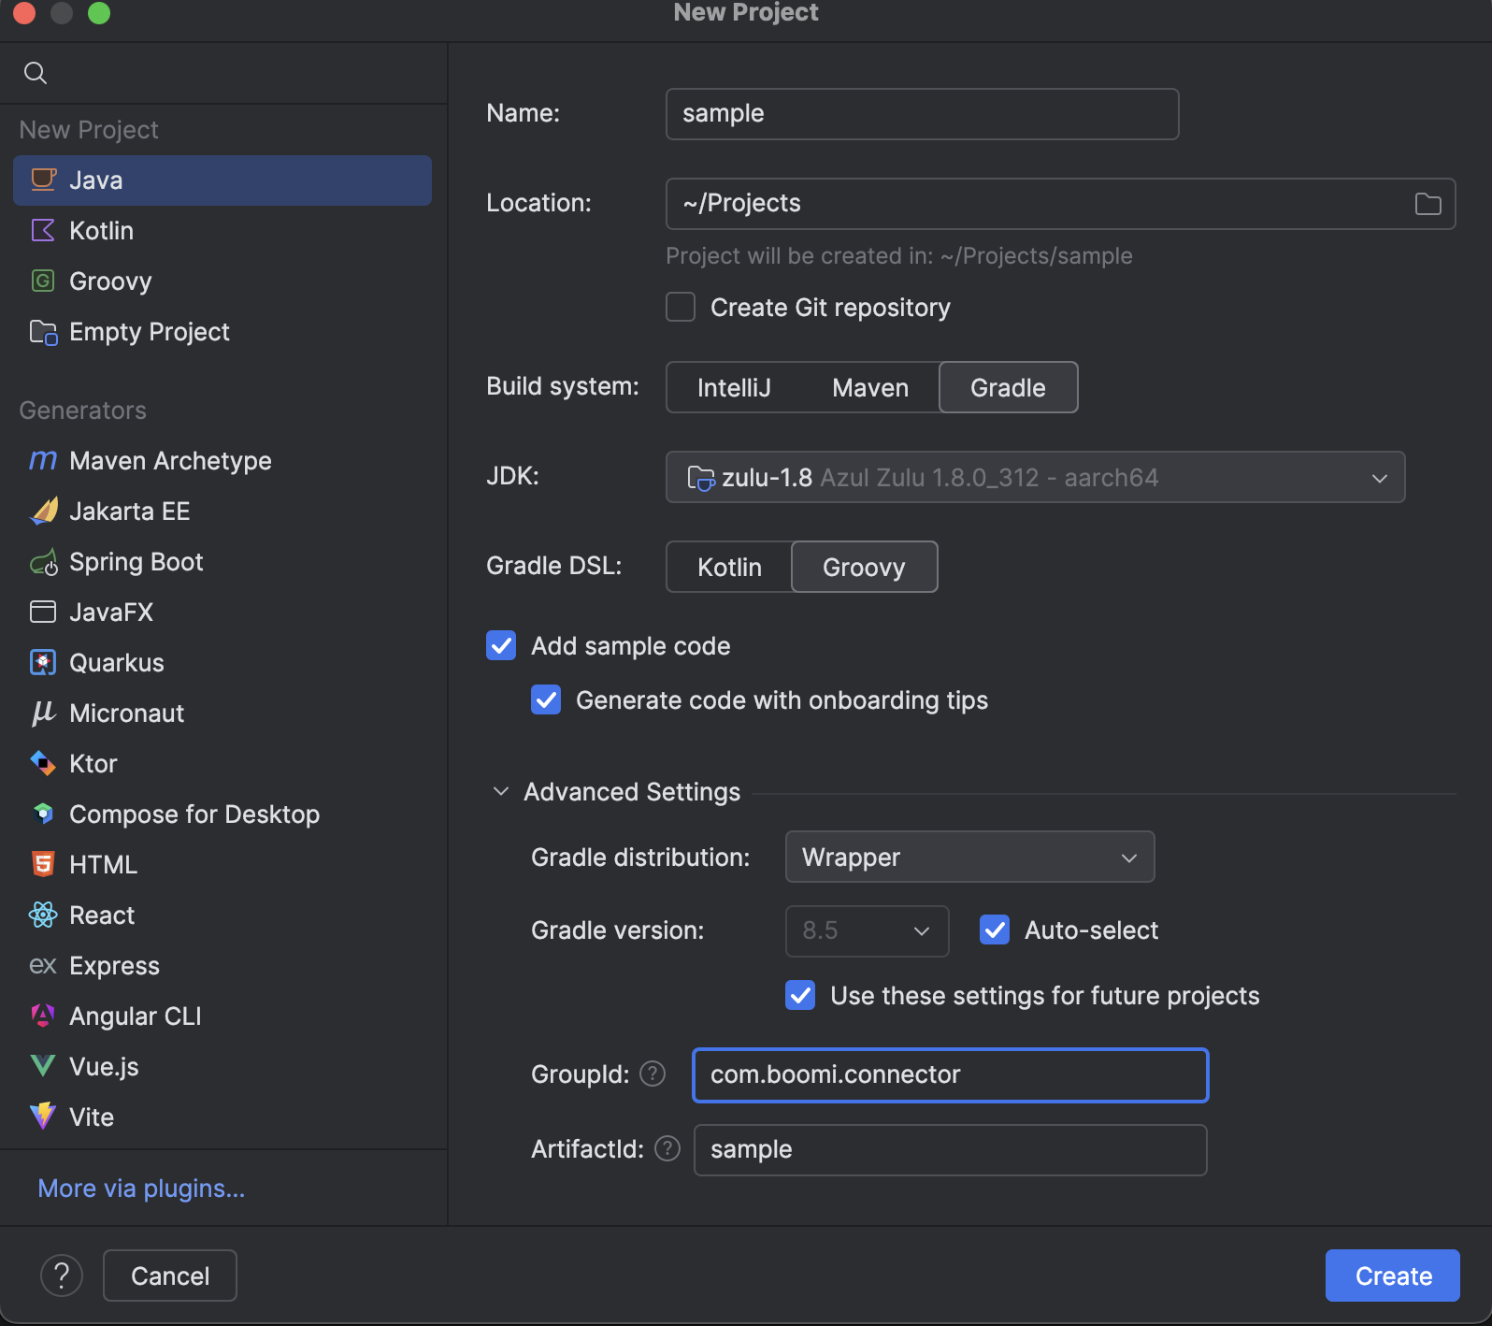This screenshot has width=1492, height=1326.
Task: Choose the Quarkus generator
Action: (x=116, y=663)
